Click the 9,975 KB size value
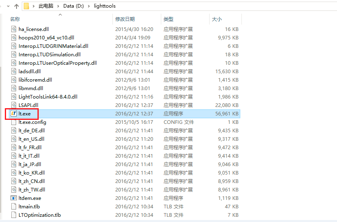This screenshot has height=222, width=337. pos(228,38)
